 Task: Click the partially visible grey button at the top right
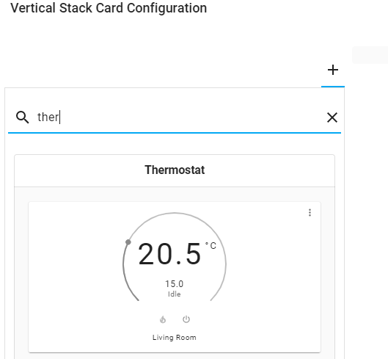[x=370, y=55]
